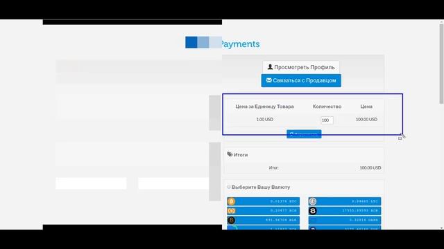Click the Выберите Вашу Валюту heading

coord(261,187)
